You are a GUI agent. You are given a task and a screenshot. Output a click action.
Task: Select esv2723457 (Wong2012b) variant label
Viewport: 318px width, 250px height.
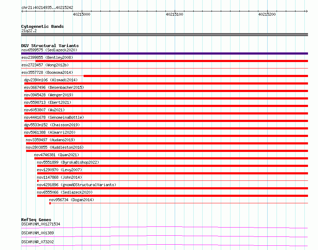coord(45,65)
